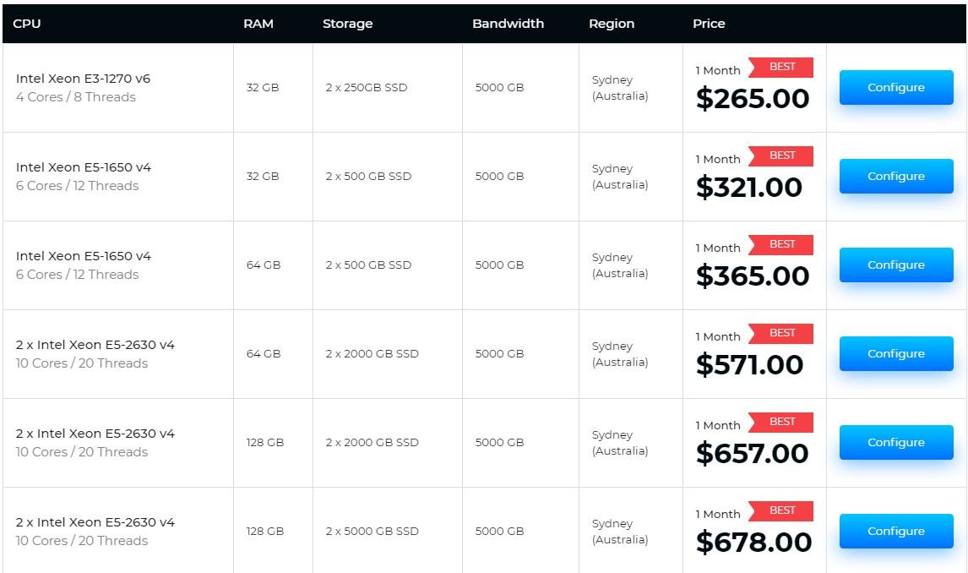Select Configure on the $571.00 dual Xeon plan

point(895,353)
